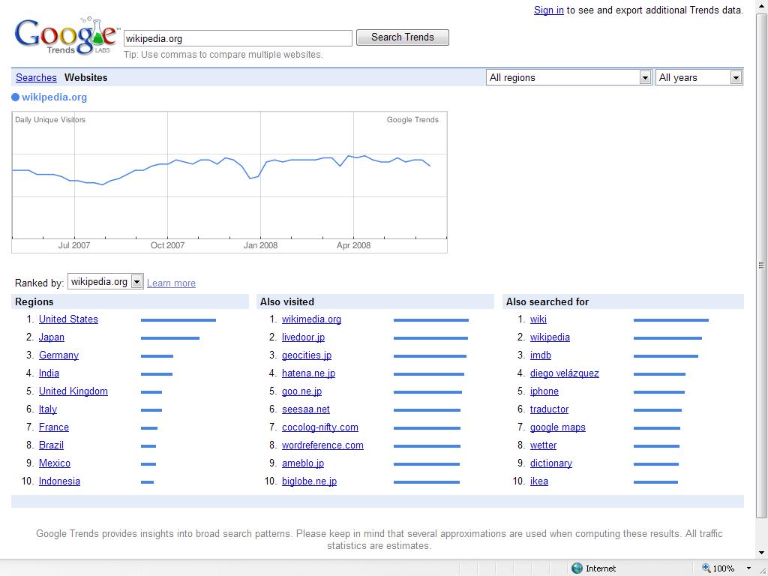Click the blue wikipedia.org legend dot
Screen dimensions: 768x576
click(15, 97)
